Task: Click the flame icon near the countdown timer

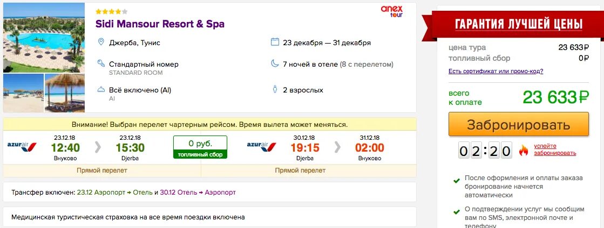Action: pos(523,150)
